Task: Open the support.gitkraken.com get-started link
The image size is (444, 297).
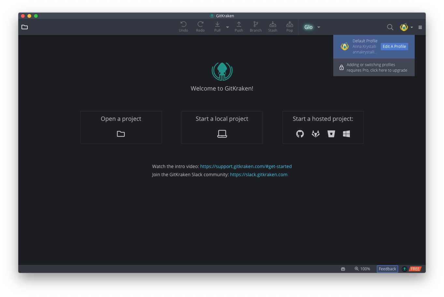Action: [246, 166]
